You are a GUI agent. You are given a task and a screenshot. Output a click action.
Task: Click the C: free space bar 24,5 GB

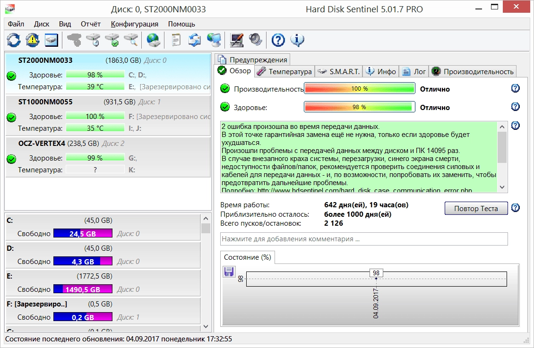[83, 233]
